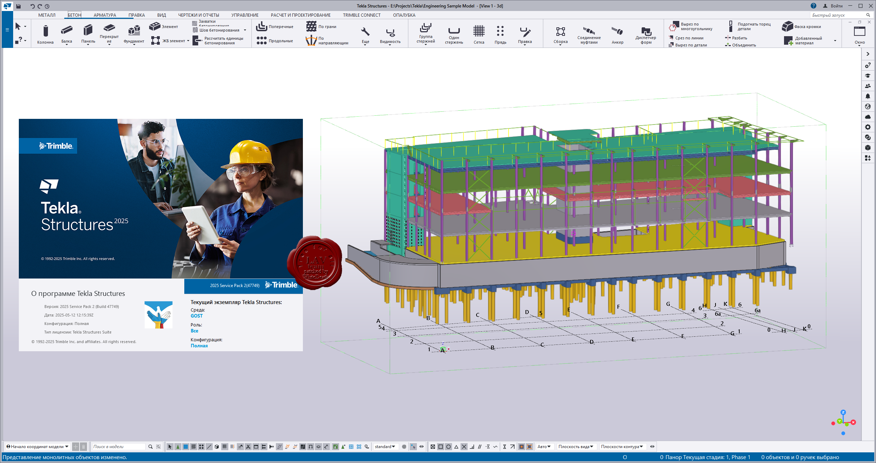Click the Элемент concrete item tool
876x463 pixels.
coord(164,27)
